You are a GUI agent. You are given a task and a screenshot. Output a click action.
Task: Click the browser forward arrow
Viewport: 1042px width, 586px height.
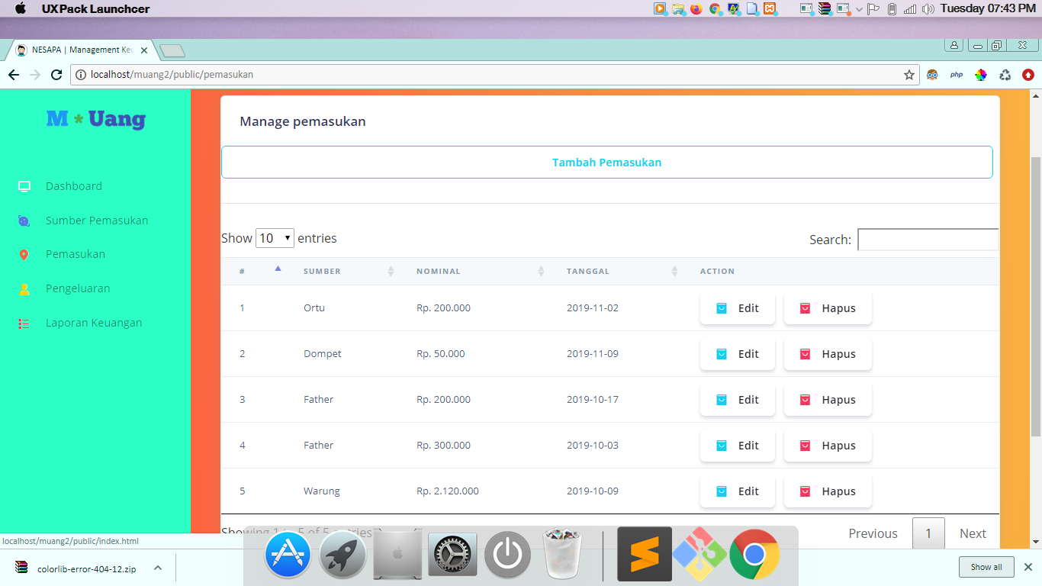click(x=34, y=75)
